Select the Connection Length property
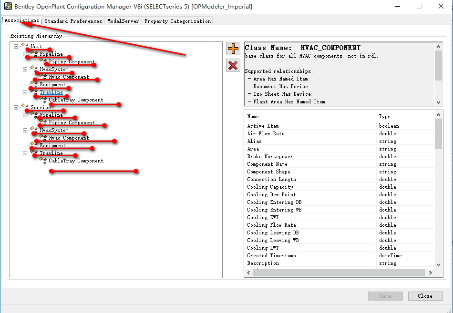This screenshot has width=453, height=313. click(x=340, y=179)
